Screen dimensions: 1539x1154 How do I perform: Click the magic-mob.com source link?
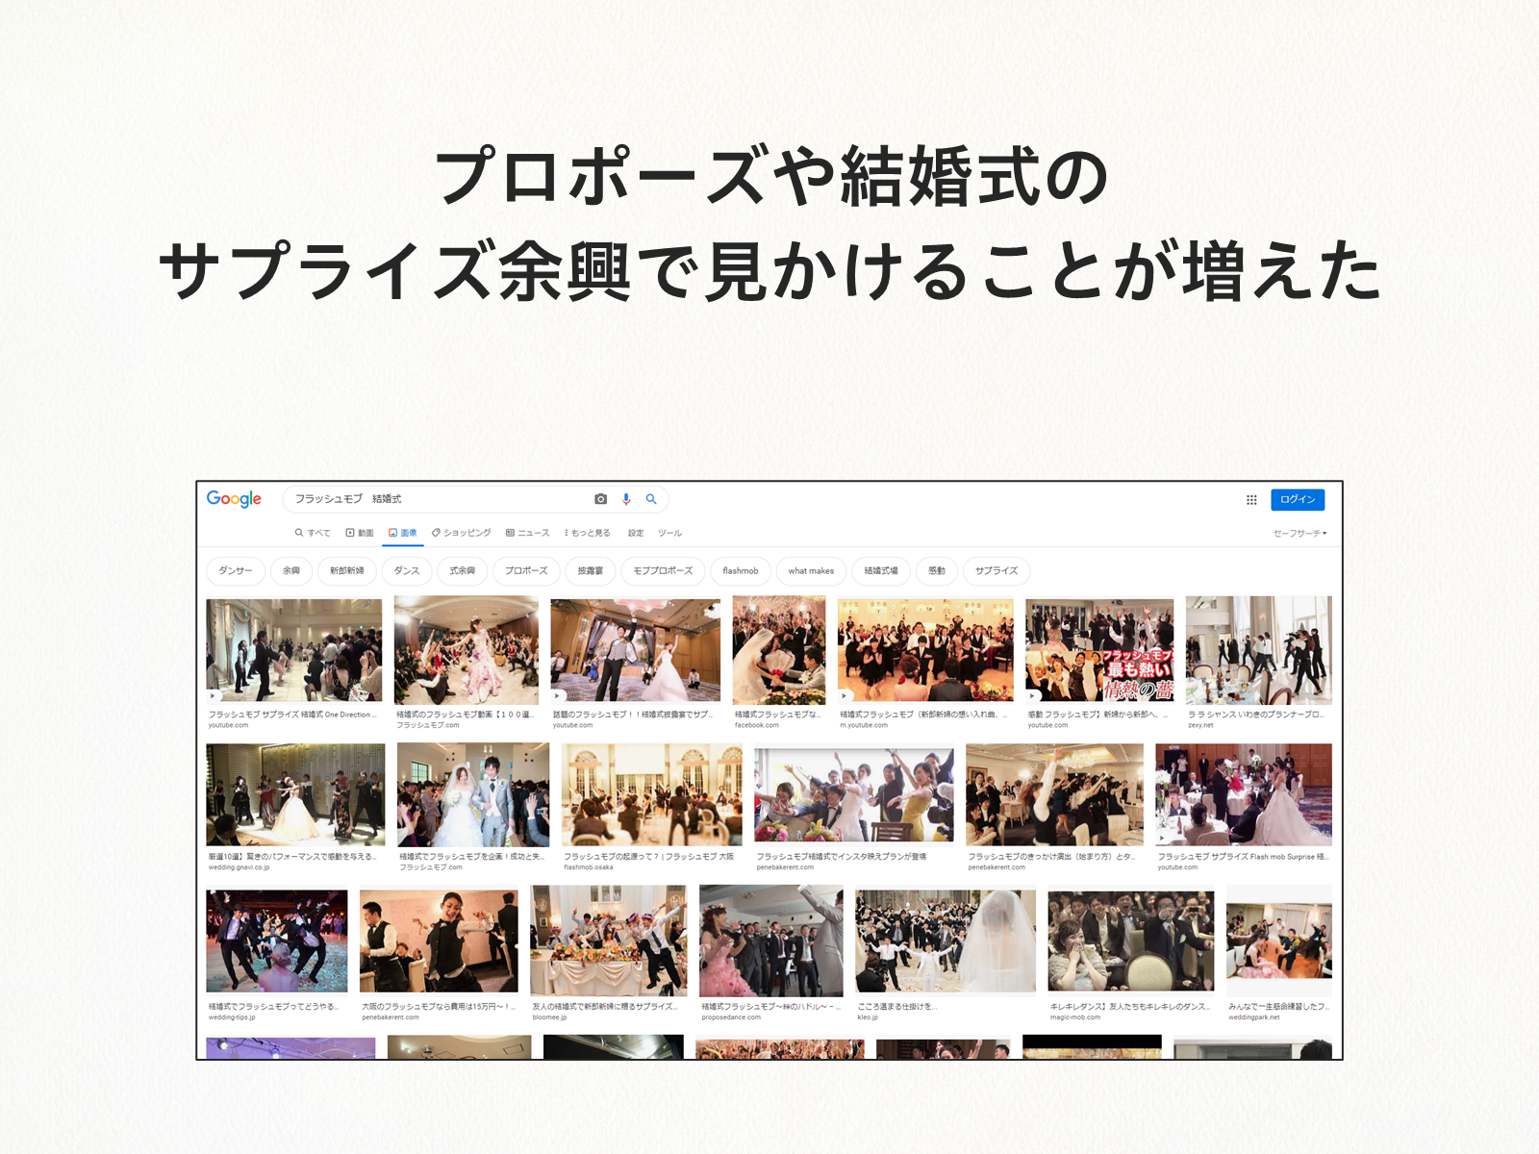click(1075, 1017)
